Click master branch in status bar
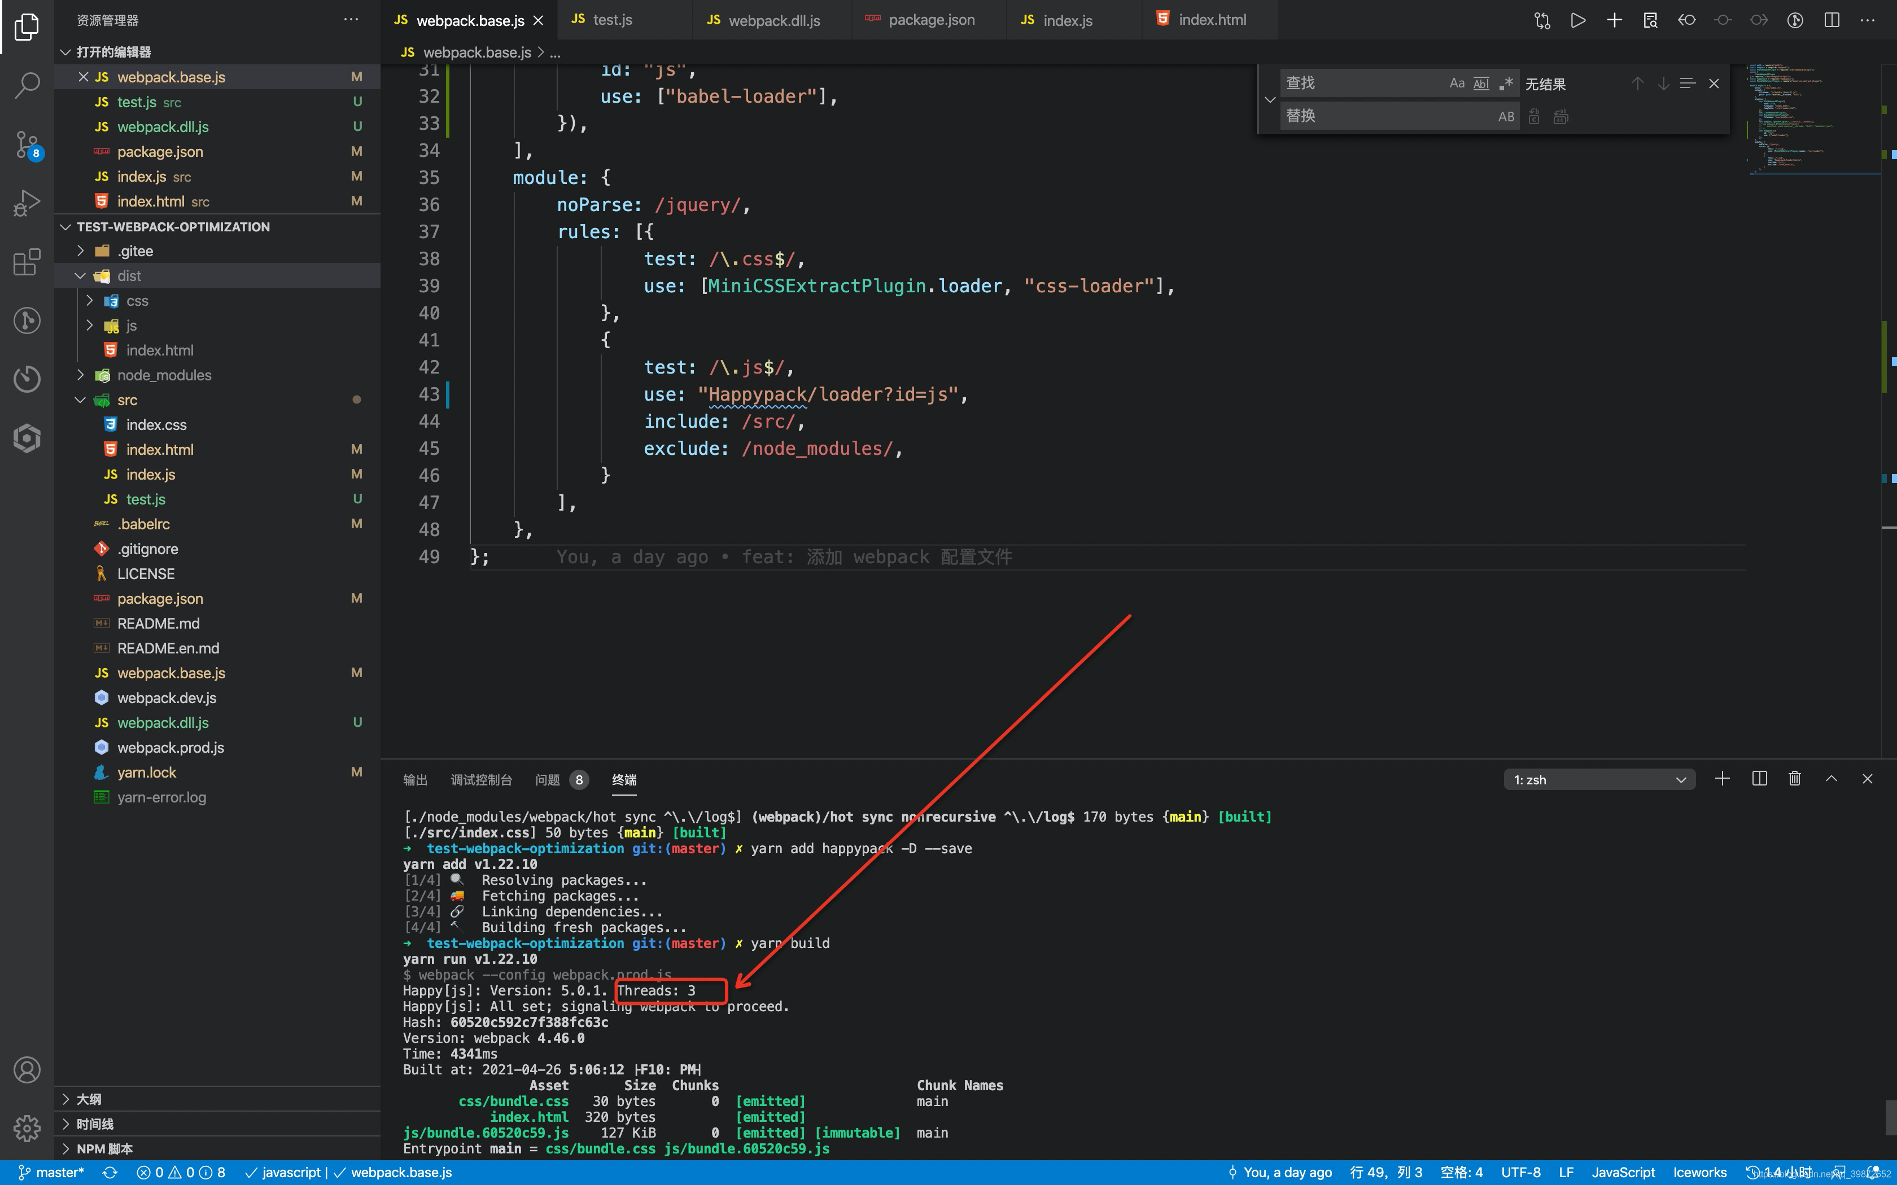This screenshot has width=1897, height=1185. click(52, 1173)
